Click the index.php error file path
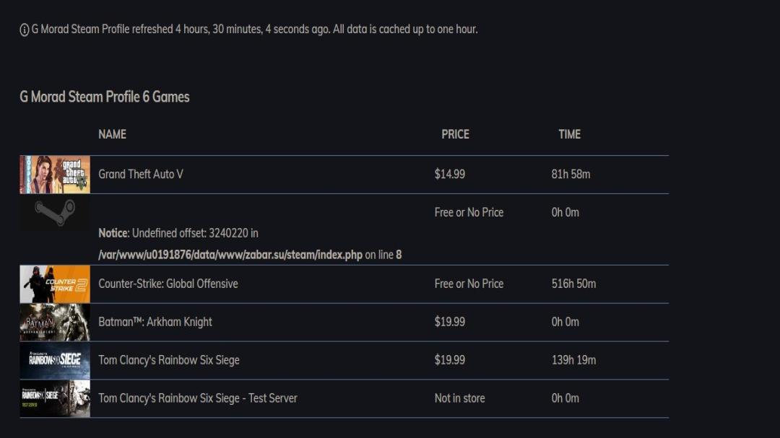Screen dimensions: 780x438 pyautogui.click(x=230, y=255)
